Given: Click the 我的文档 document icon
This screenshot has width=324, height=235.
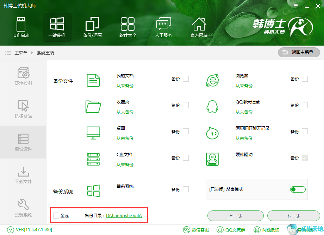Looking at the screenshot, I should [93, 80].
